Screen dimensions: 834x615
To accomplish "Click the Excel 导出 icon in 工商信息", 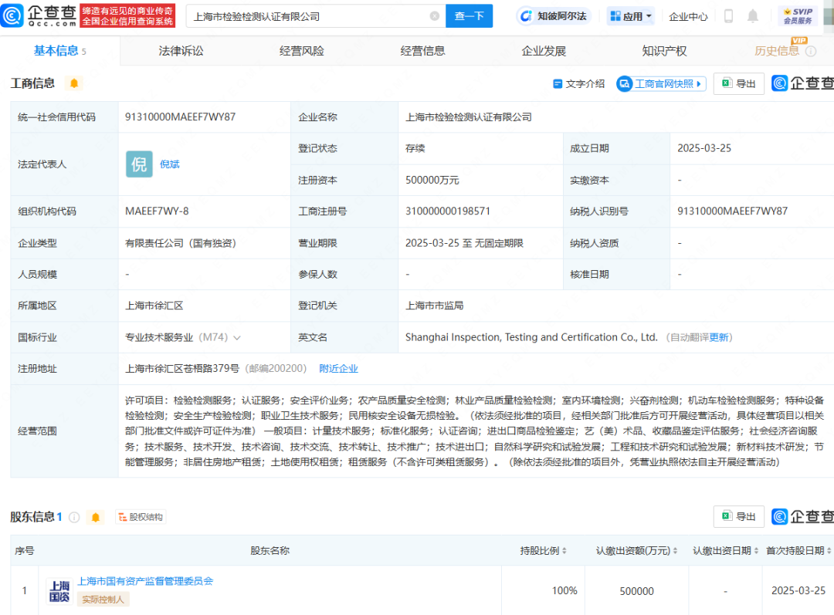I will (738, 85).
